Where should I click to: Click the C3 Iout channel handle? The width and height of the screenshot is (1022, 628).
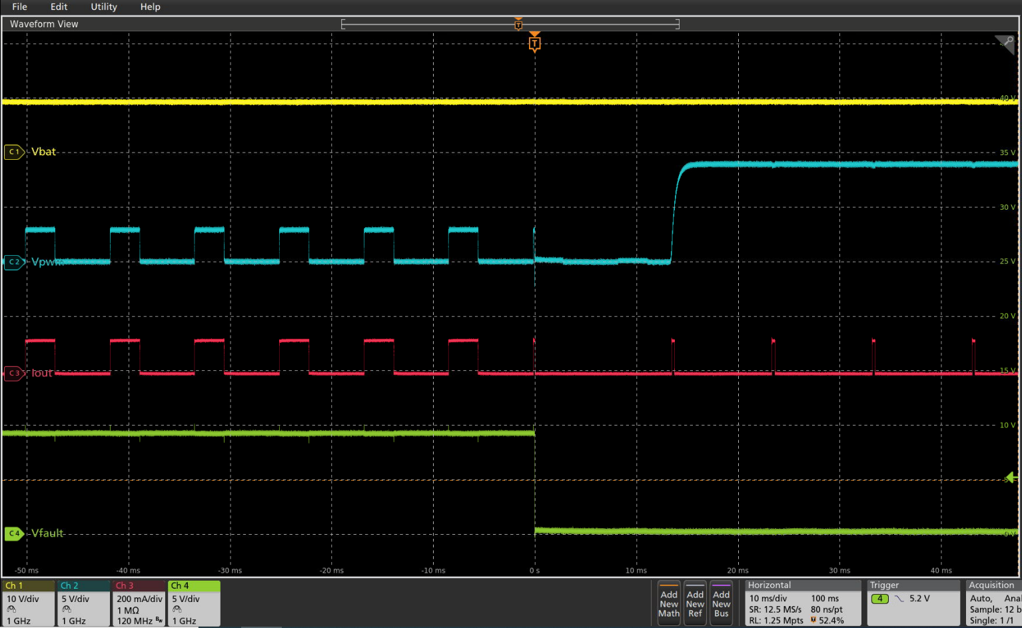tap(14, 373)
